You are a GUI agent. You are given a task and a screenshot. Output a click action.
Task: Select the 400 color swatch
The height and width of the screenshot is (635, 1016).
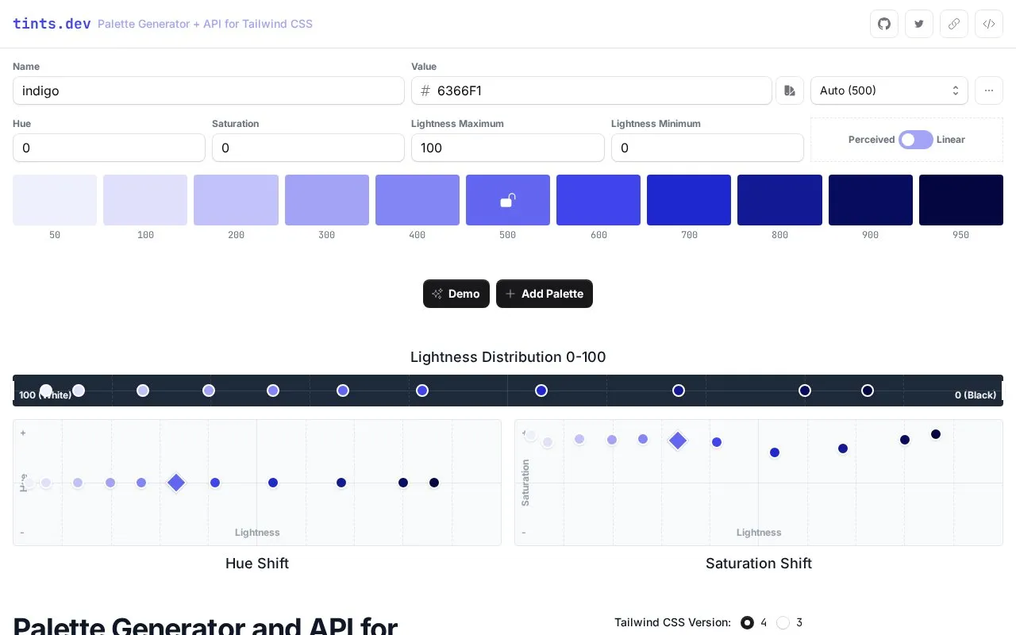(x=418, y=200)
